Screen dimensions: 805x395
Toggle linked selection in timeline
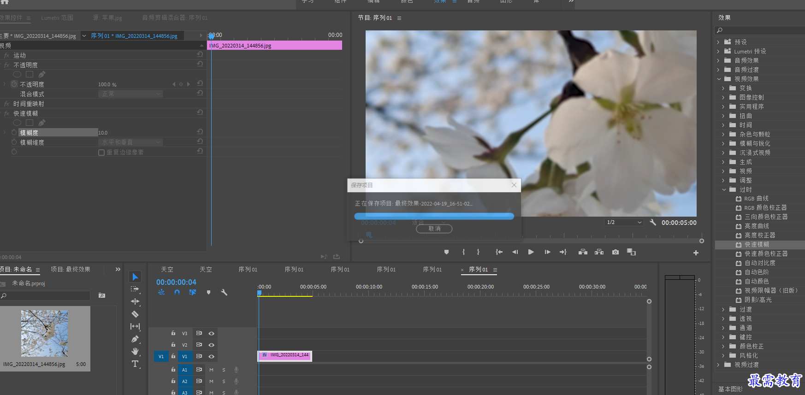(x=193, y=292)
